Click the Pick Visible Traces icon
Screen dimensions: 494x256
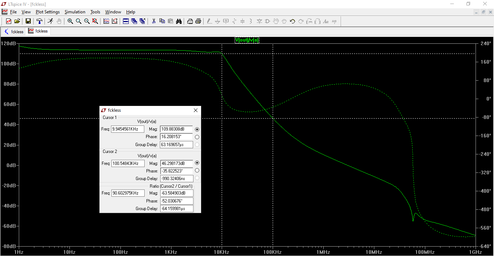[106, 21]
